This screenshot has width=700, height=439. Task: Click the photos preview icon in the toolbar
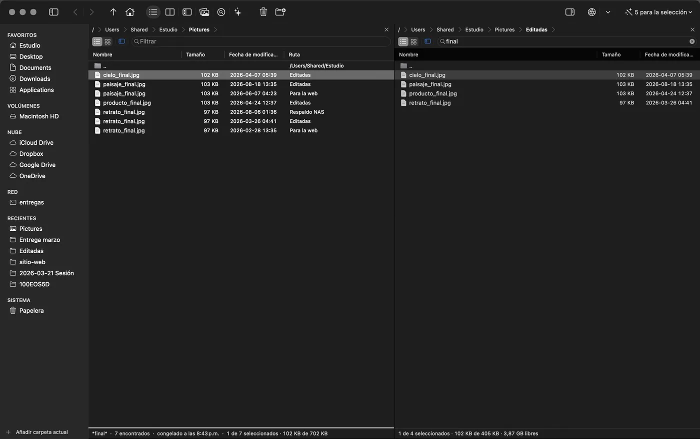click(204, 12)
